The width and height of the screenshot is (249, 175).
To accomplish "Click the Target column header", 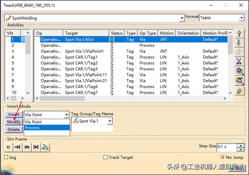I will click(86, 33).
